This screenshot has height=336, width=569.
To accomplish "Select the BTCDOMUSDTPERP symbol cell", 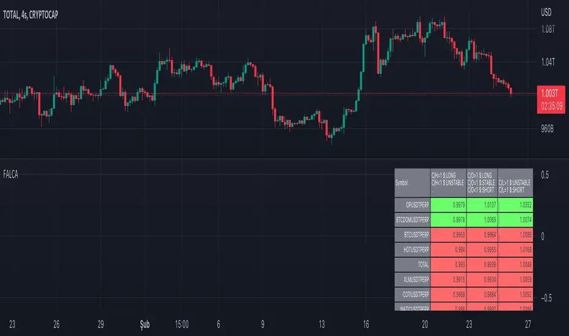I will [413, 218].
